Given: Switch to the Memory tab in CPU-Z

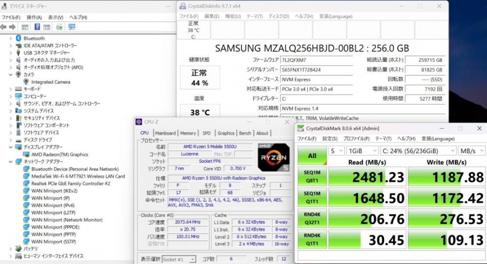Looking at the screenshot, I should coord(188,133).
